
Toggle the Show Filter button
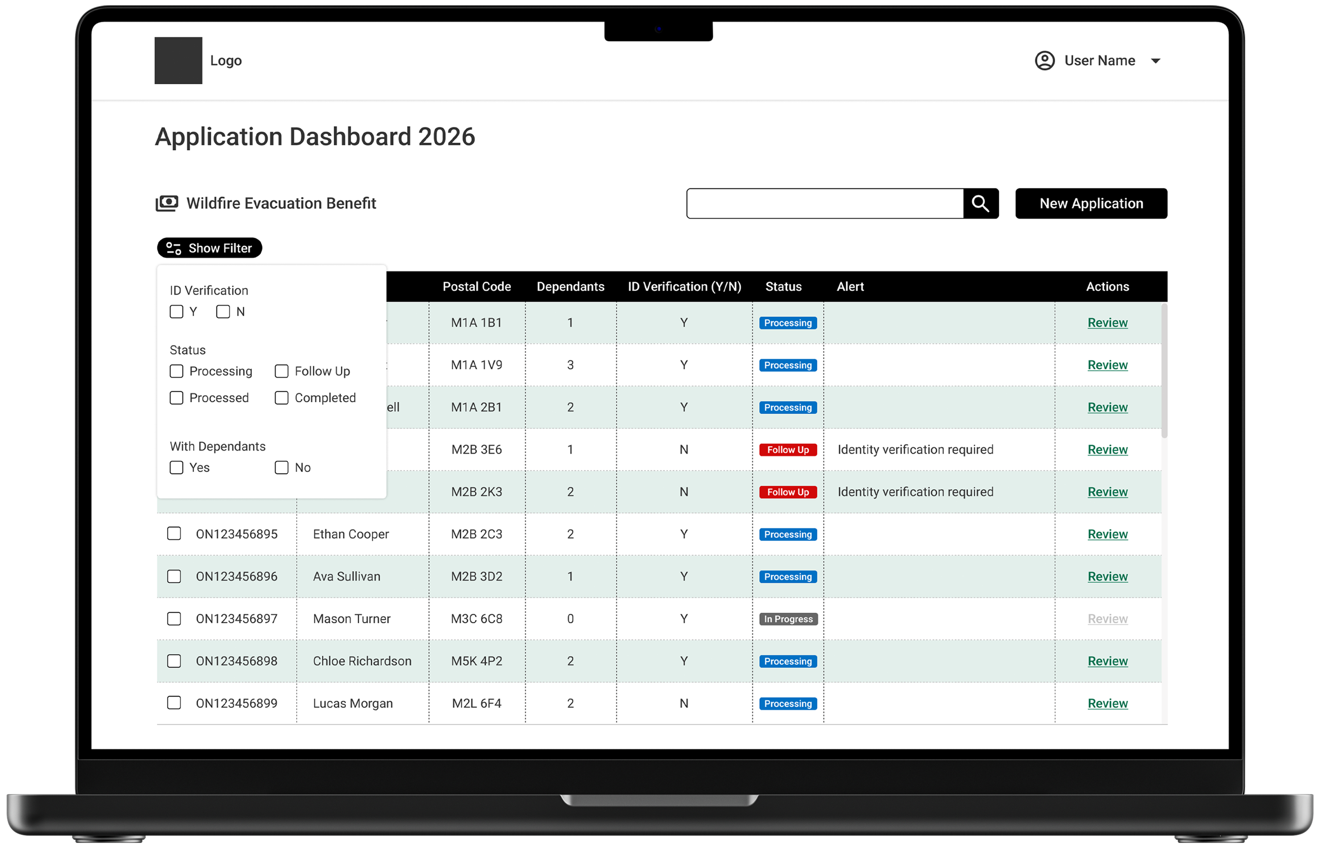coord(209,248)
